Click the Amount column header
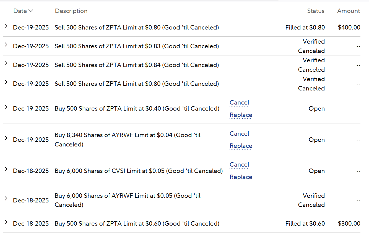This screenshot has height=235, width=369. click(x=349, y=11)
